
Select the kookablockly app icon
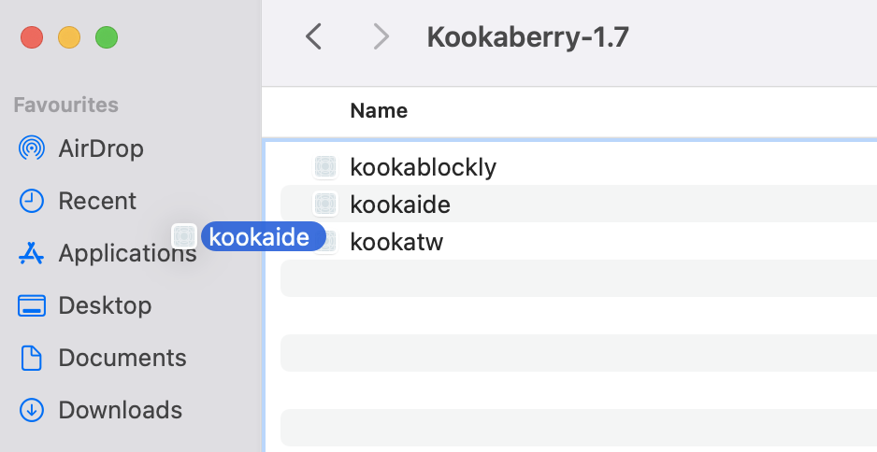(x=325, y=167)
